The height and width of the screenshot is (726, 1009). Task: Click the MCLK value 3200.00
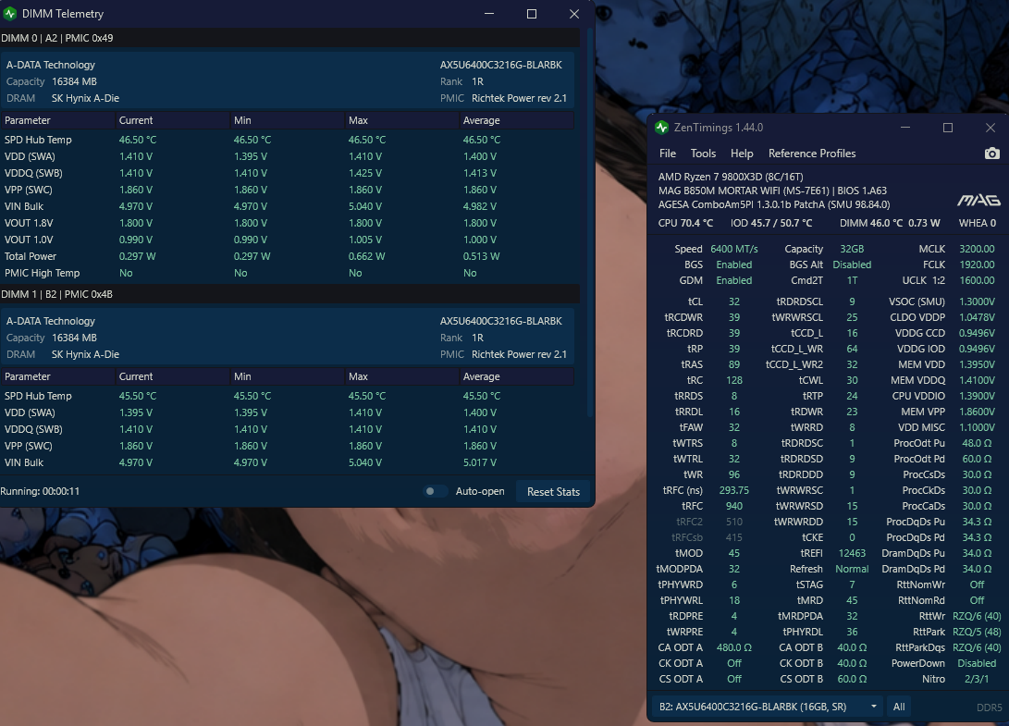click(x=977, y=249)
